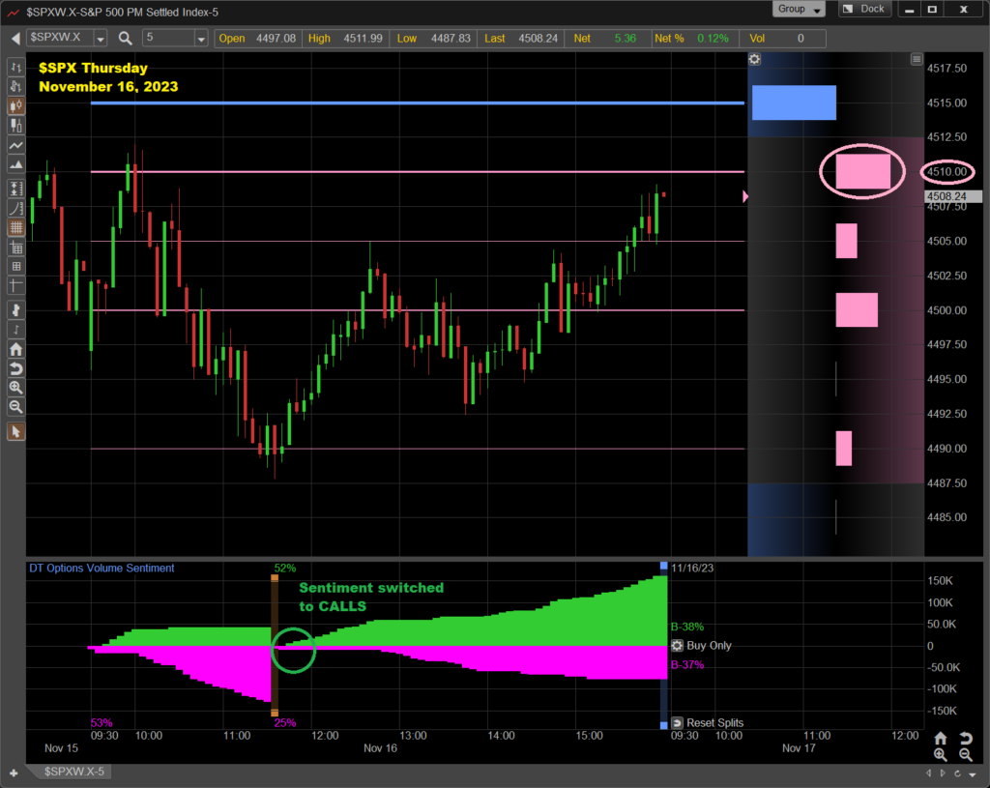Click the undo arrow in left toolbar
Viewport: 990px width, 788px height.
(x=15, y=368)
